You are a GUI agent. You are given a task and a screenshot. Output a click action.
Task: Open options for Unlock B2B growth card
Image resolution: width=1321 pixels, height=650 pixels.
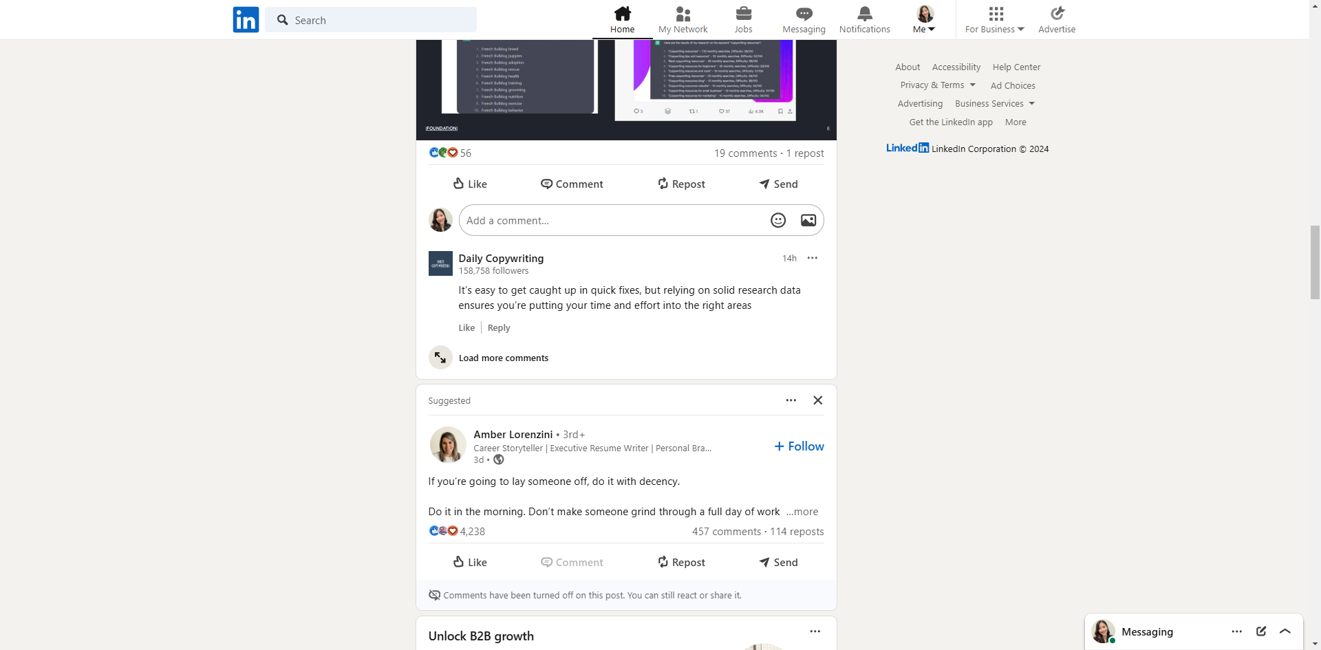pyautogui.click(x=815, y=631)
